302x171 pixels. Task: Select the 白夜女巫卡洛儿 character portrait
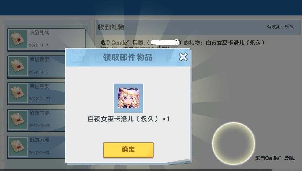pyautogui.click(x=129, y=98)
